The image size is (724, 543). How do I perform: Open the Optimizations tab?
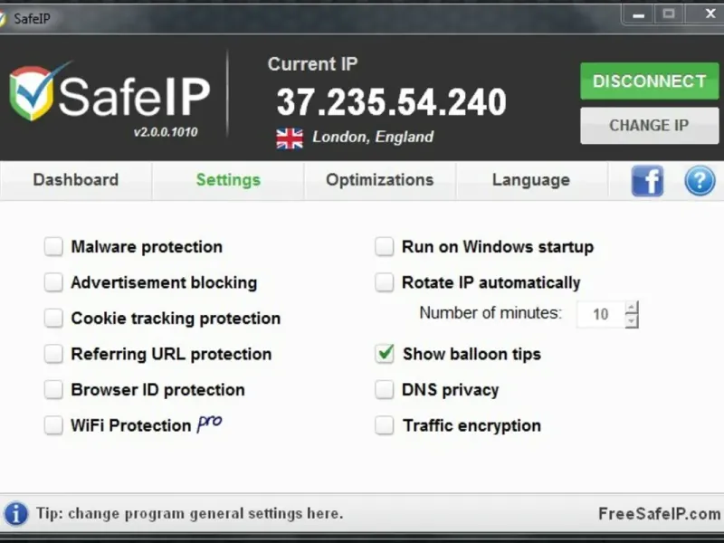point(379,180)
